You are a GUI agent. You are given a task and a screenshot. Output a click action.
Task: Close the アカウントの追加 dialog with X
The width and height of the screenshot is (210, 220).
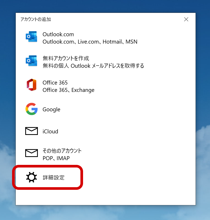coord(186,19)
